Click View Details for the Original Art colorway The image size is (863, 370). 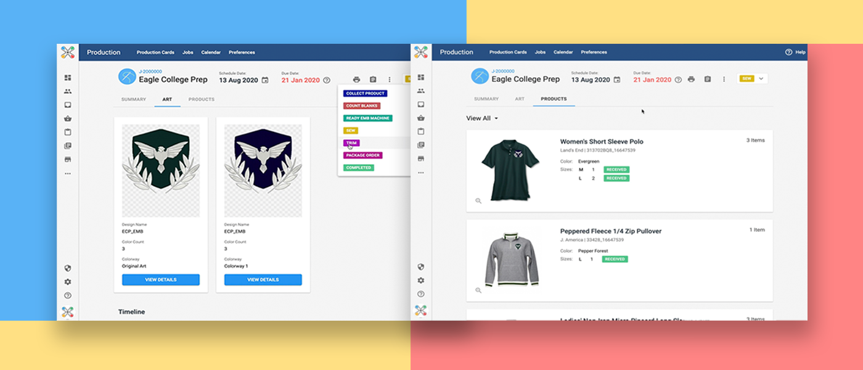click(x=161, y=280)
